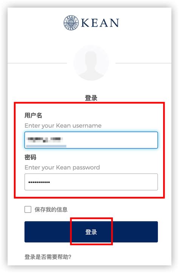
Task: Click the 用户名 field label
Action: pos(33,115)
